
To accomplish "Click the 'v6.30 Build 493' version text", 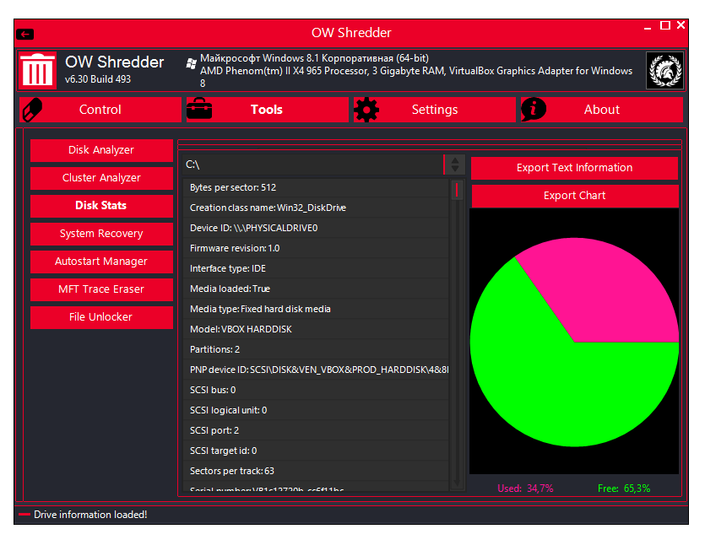I will (x=98, y=79).
